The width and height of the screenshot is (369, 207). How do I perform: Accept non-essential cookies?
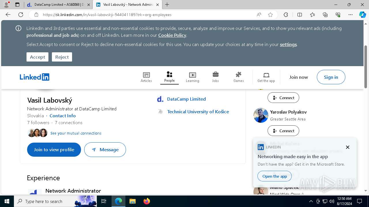[37, 57]
